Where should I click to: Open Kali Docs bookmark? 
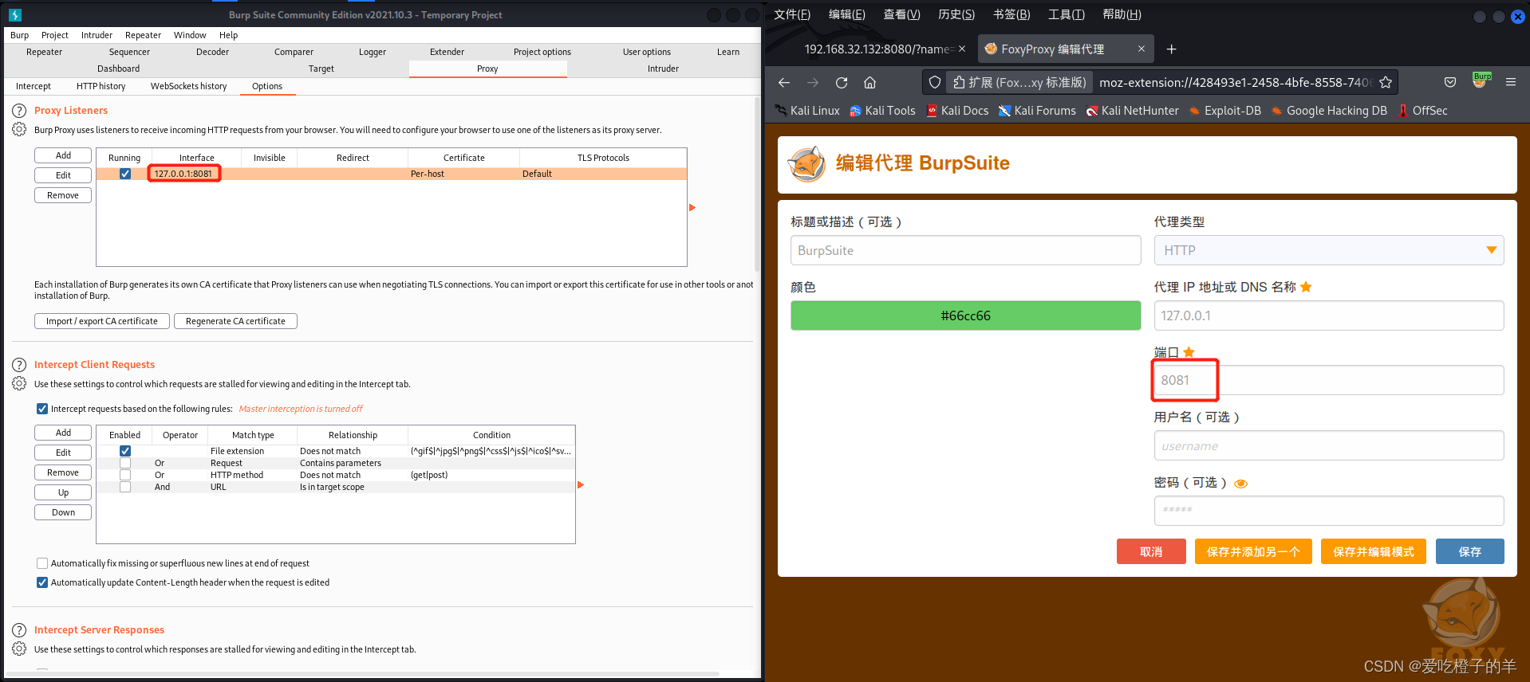957,111
